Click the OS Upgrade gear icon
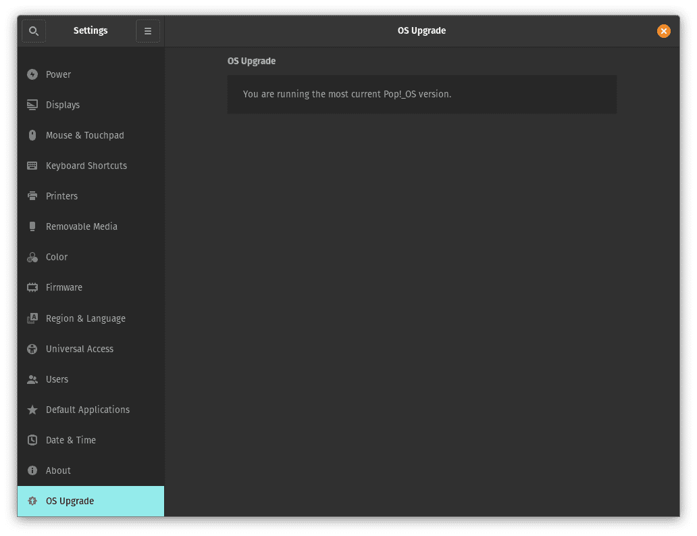This screenshot has width=697, height=536. click(x=32, y=501)
